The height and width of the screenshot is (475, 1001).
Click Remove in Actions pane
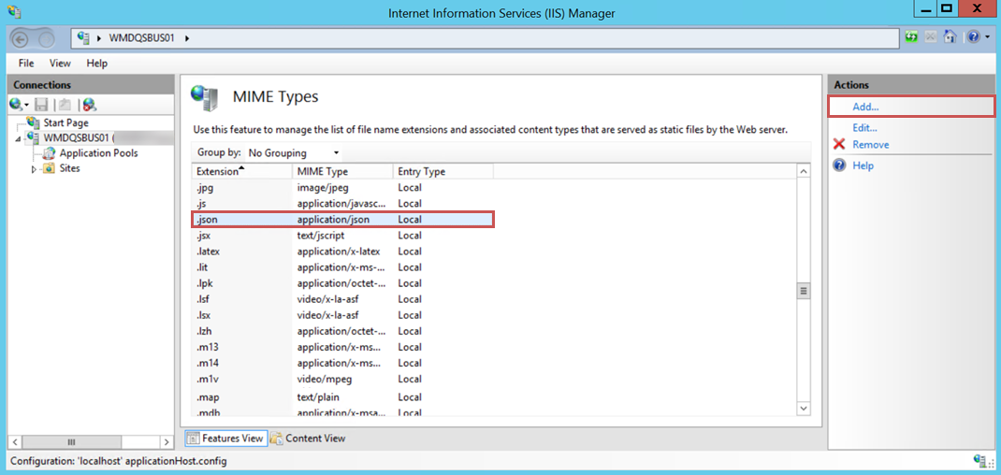point(870,145)
